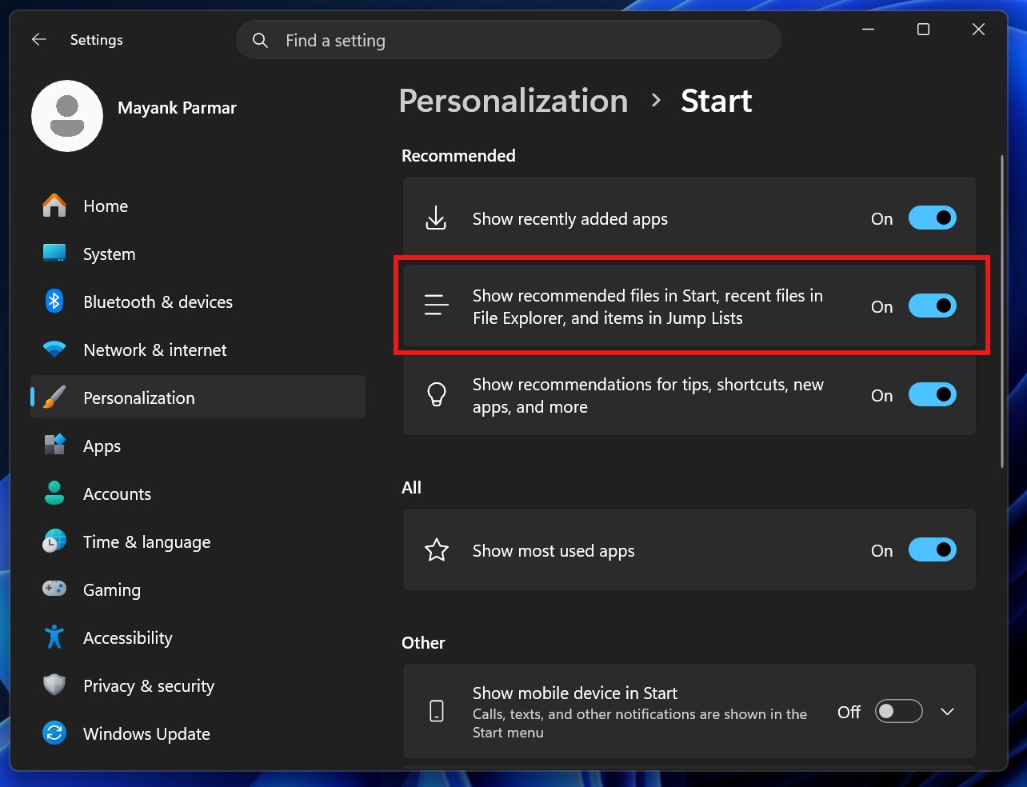Select Apps in the sidebar

198,445
